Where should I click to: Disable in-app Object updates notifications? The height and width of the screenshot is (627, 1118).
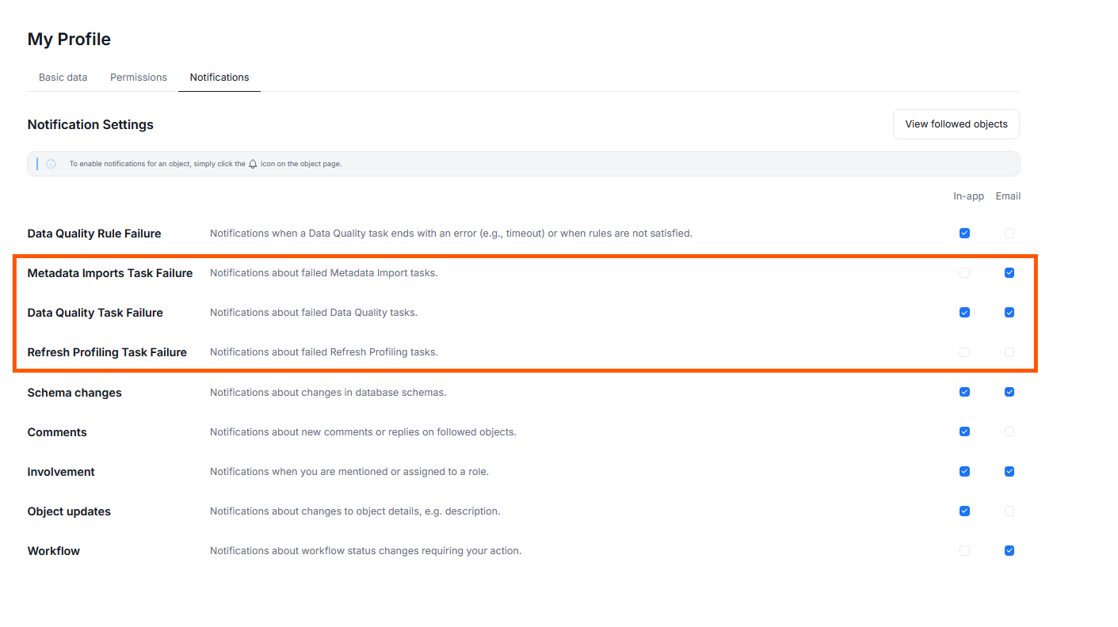964,511
